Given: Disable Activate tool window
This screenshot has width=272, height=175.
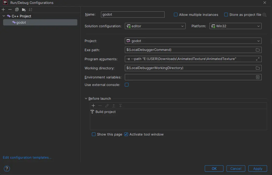Looking at the screenshot, I should click(126, 134).
